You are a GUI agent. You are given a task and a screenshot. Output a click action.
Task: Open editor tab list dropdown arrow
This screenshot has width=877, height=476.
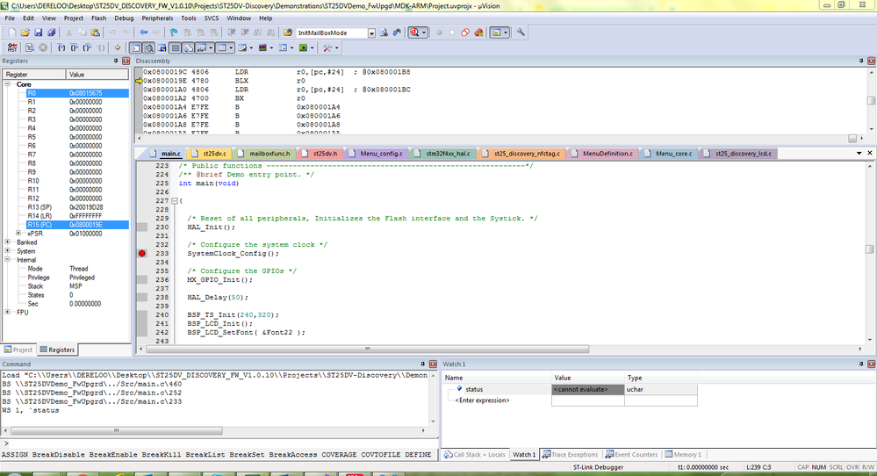[x=859, y=154]
